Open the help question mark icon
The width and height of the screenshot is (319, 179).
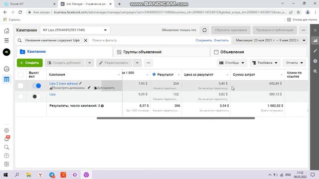click(6, 156)
